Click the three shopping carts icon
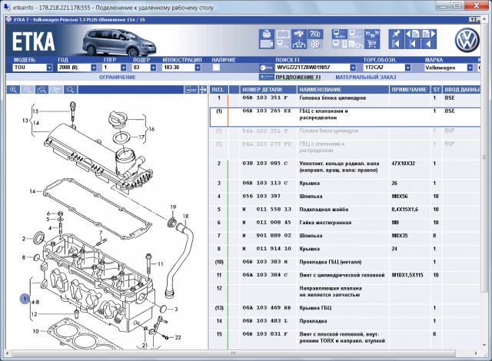492x361 pixels. point(372,34)
